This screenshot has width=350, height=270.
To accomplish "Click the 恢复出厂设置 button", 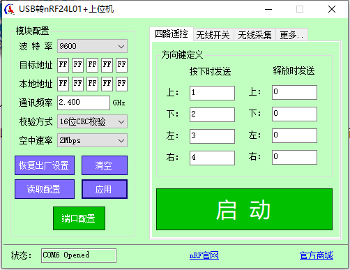I will 45,165.
